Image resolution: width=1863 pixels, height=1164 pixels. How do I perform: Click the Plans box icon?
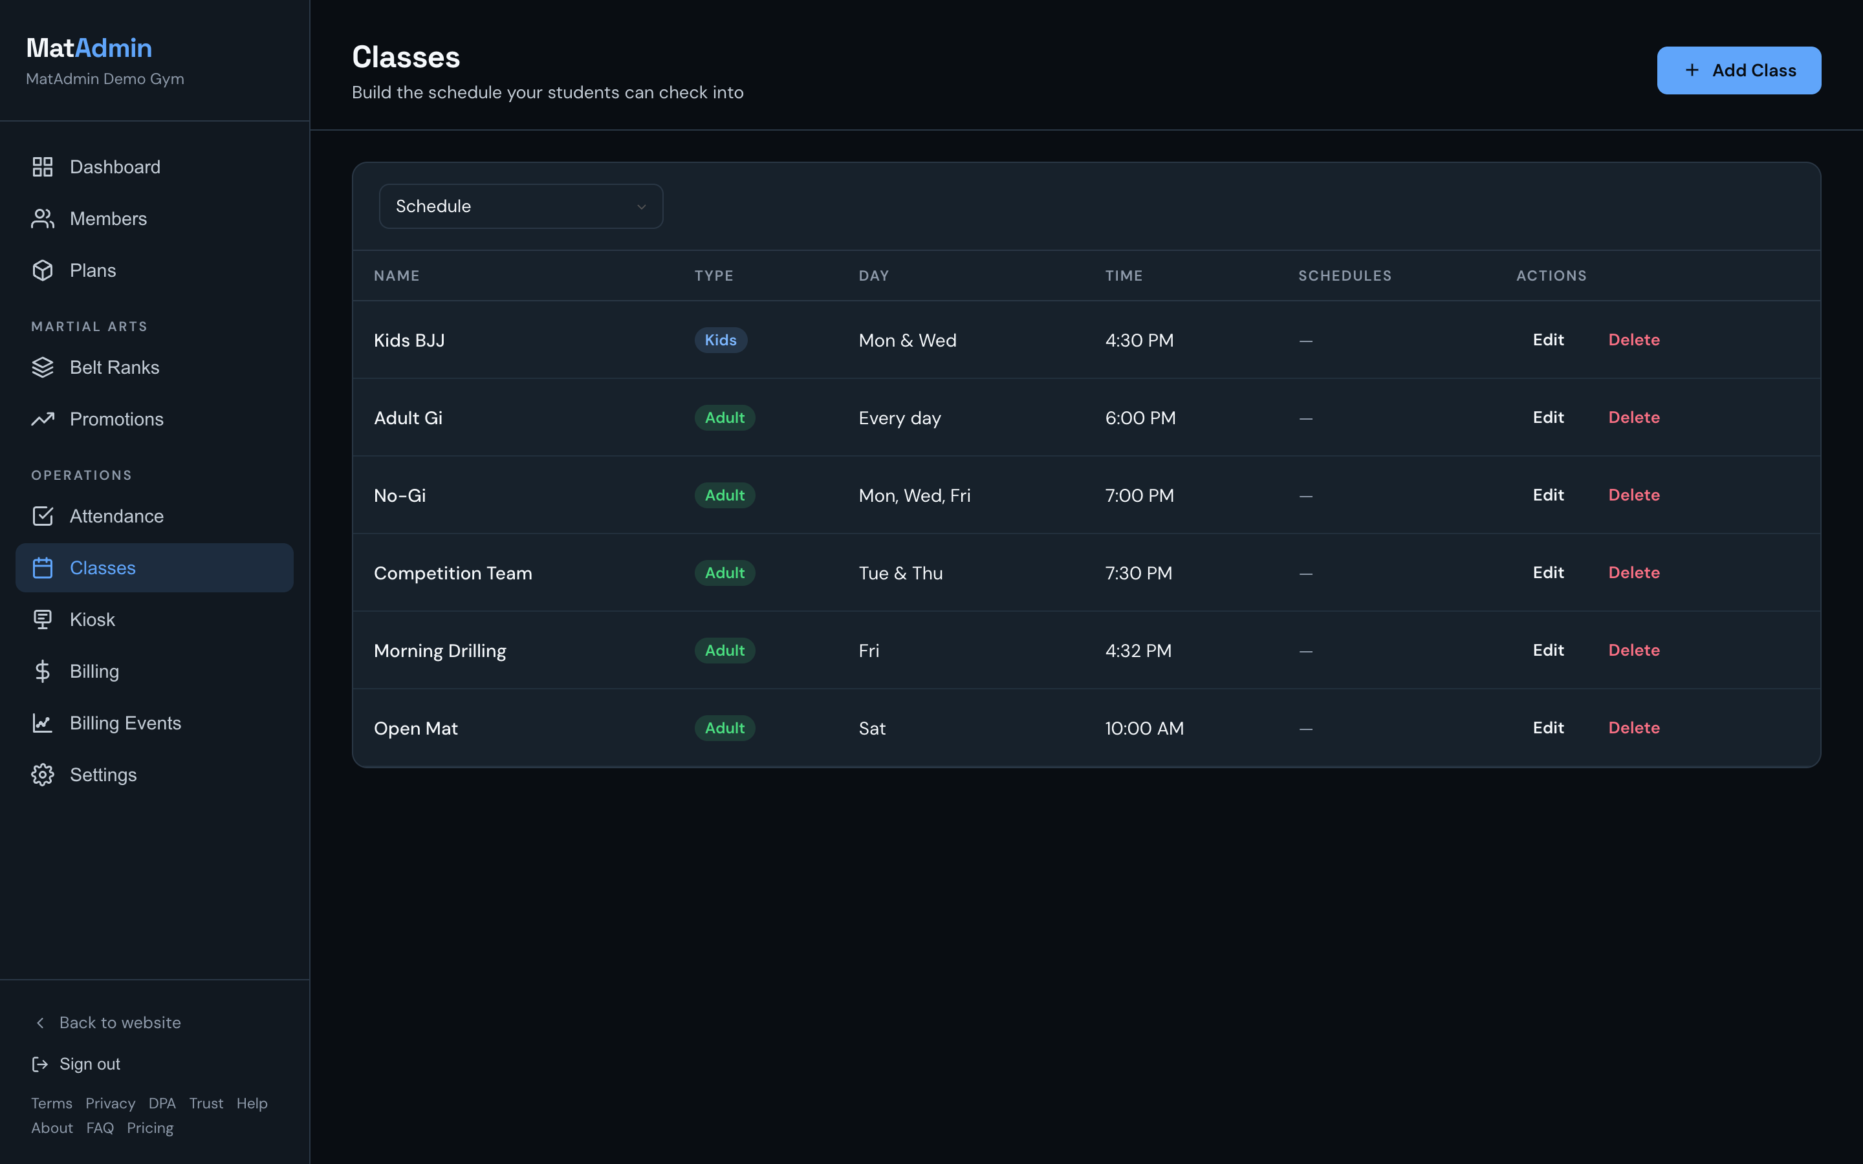click(42, 270)
